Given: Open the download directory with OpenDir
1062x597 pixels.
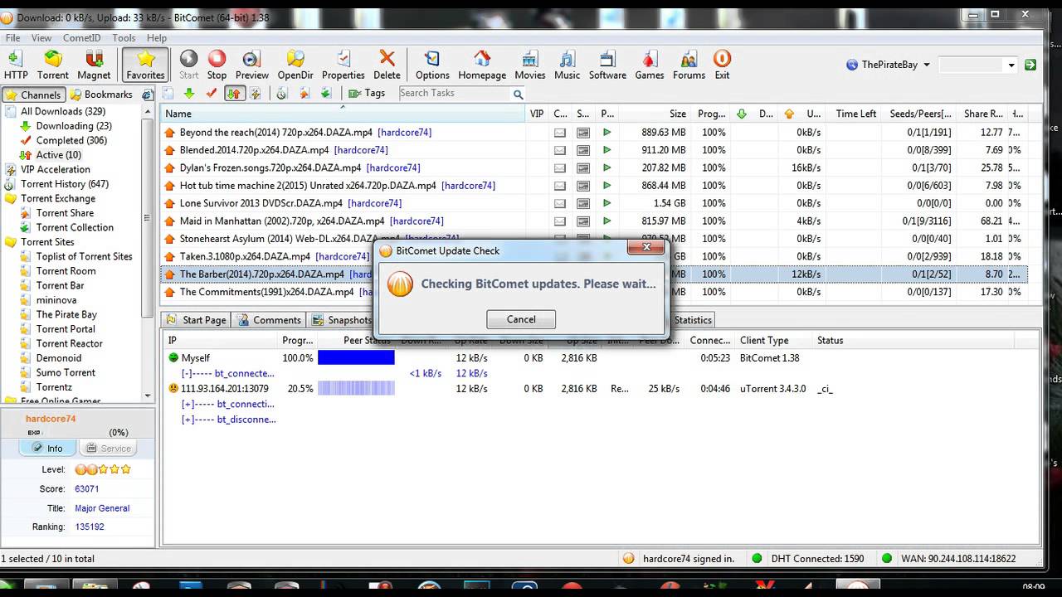Looking at the screenshot, I should [295, 65].
